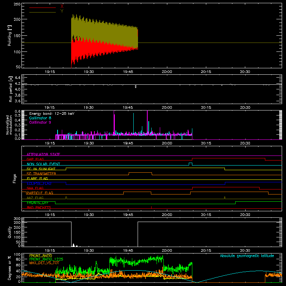Click the Pointing ["] axis title
Image resolution: width=286 pixels, height=286 pixels.
click(10, 35)
